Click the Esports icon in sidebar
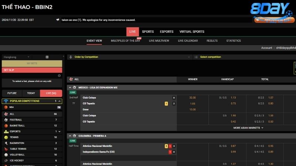296x166 pixels. pyautogui.click(x=6, y=131)
